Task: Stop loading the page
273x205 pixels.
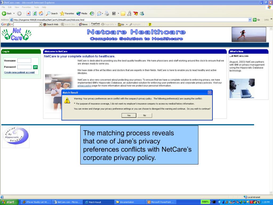Action: [x=29, y=13]
